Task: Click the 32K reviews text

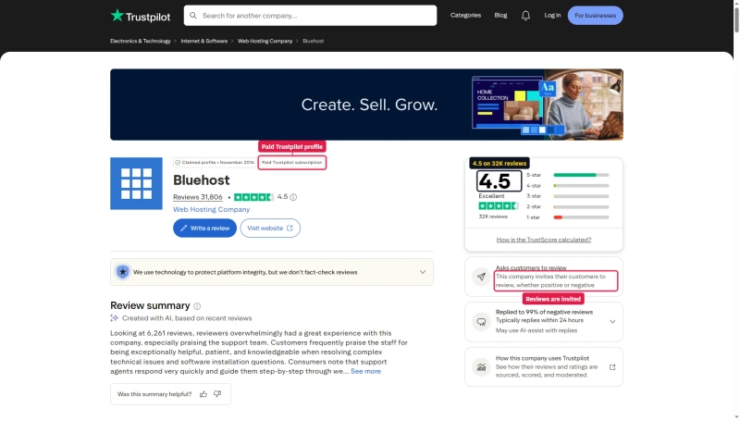Action: click(x=493, y=217)
